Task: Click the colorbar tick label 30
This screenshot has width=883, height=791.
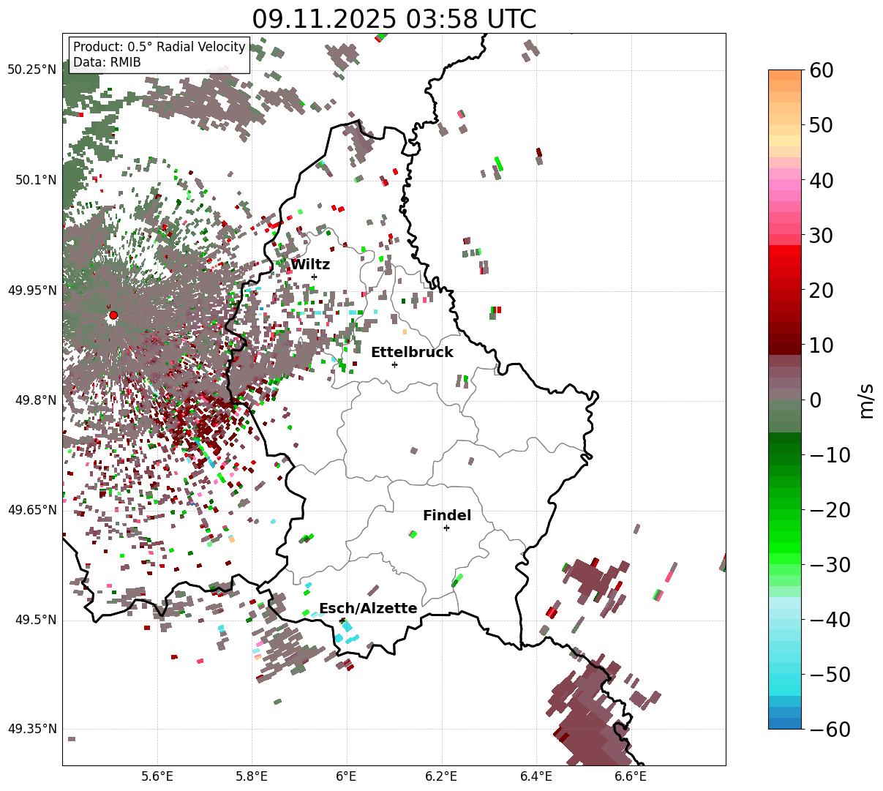Action: [822, 236]
